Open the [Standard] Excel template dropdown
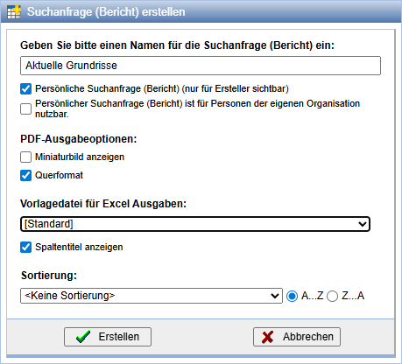Image resolution: width=402 pixels, height=364 pixels. tap(195, 224)
